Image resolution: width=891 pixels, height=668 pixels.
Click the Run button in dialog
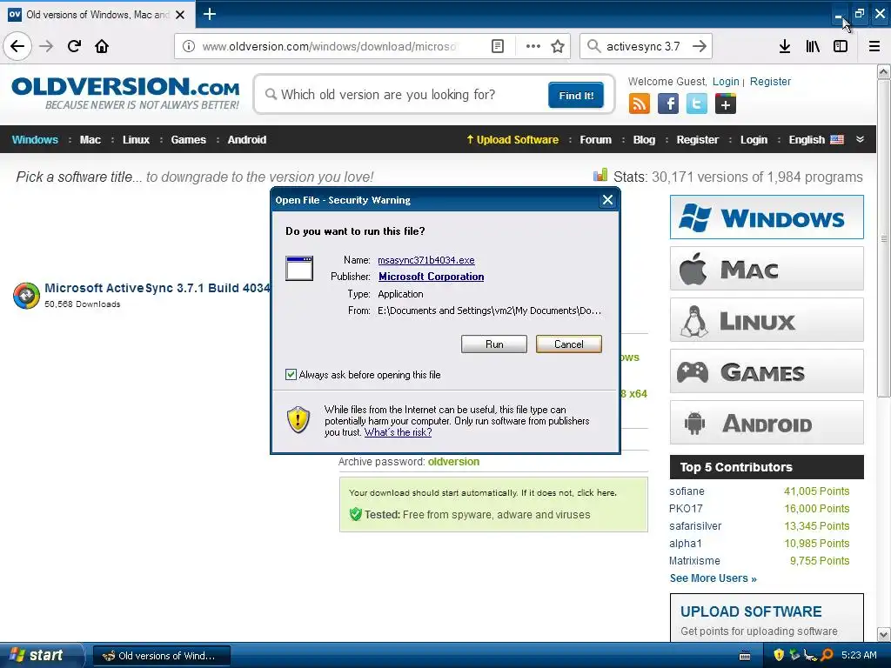[x=494, y=344]
